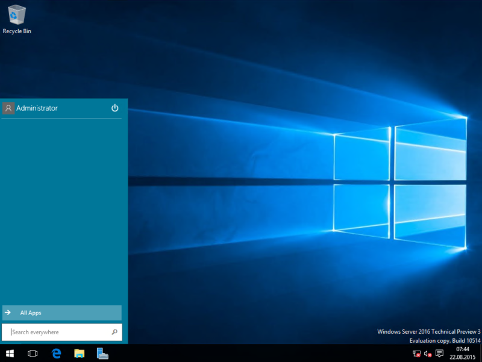Screen dimensions: 482x362
Task: Click the network status tray icon
Action: click(x=418, y=354)
